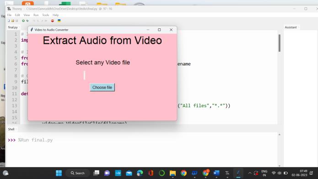Expand the hidden system tray icons chevron
The image size is (318, 179).
pos(250,173)
